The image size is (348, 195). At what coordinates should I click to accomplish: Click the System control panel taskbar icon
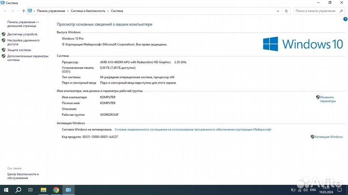click(68, 190)
